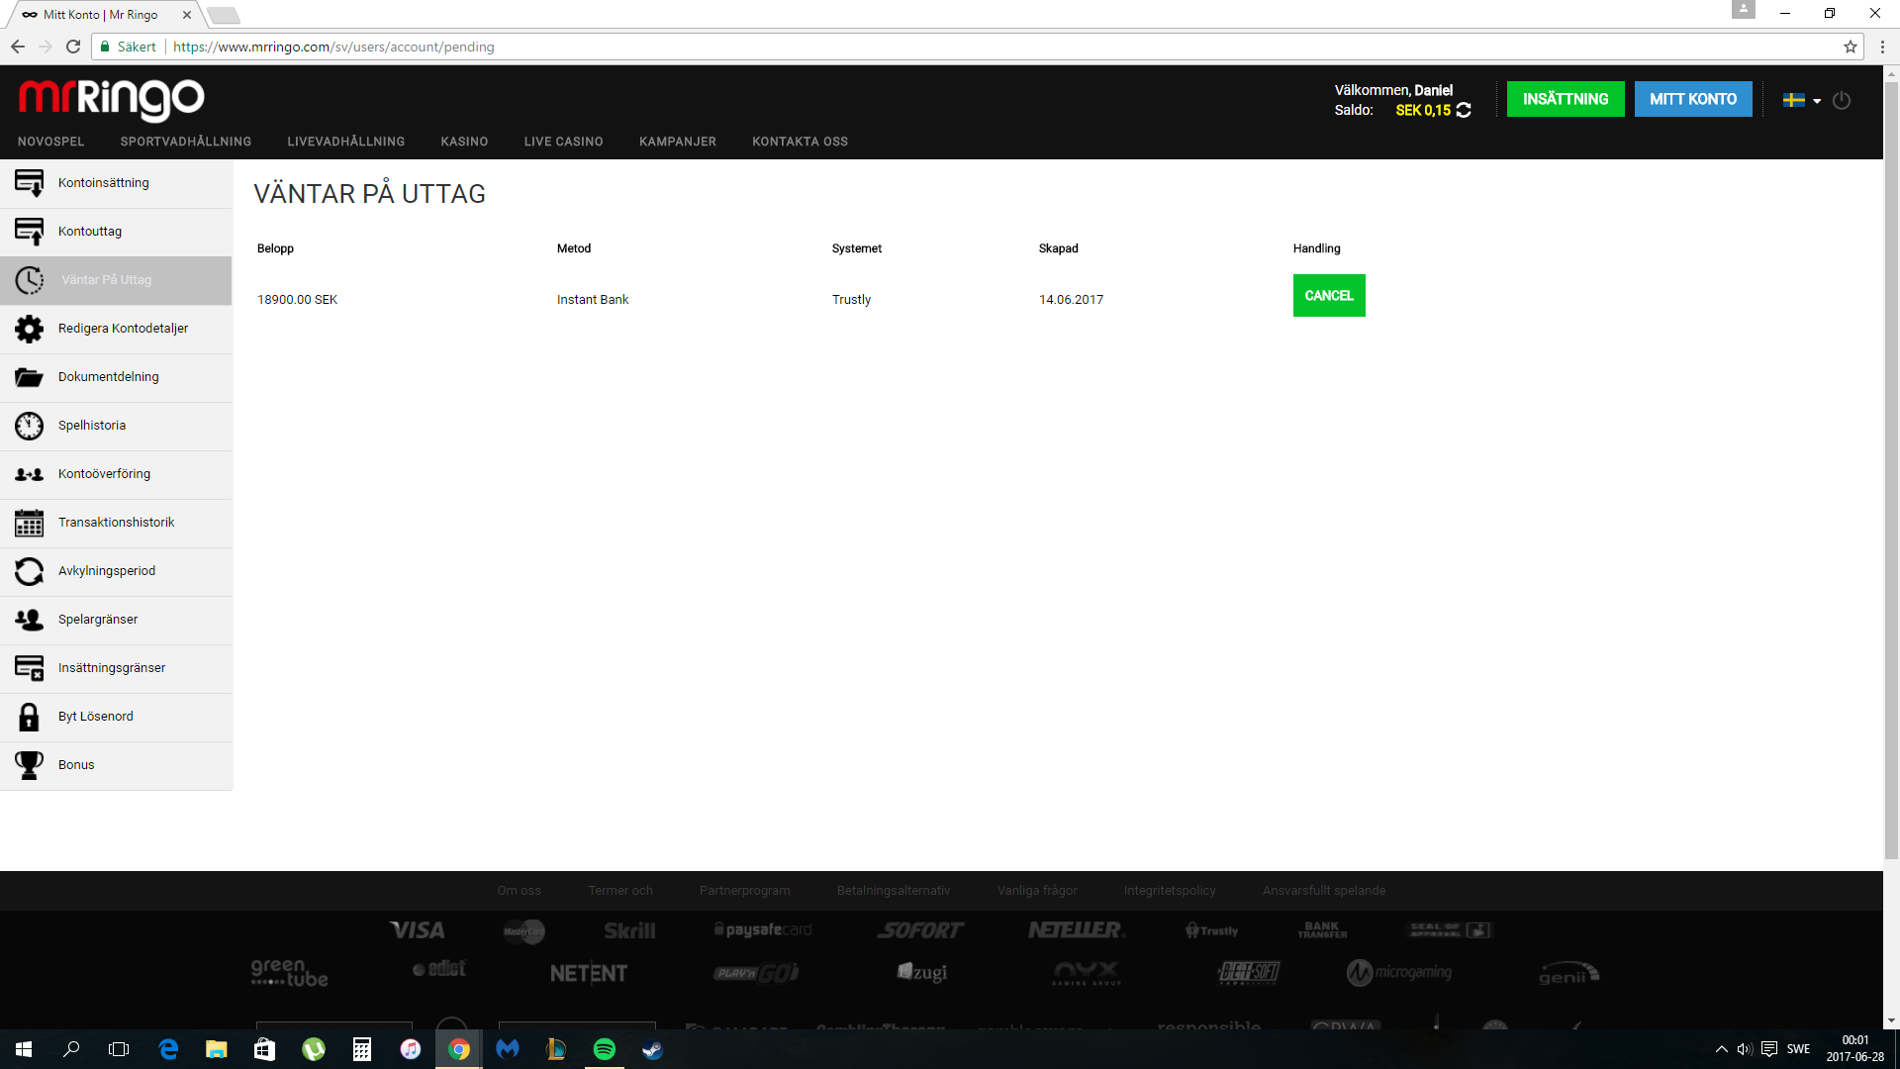Click the Dokumentdelning folder icon

click(x=29, y=377)
